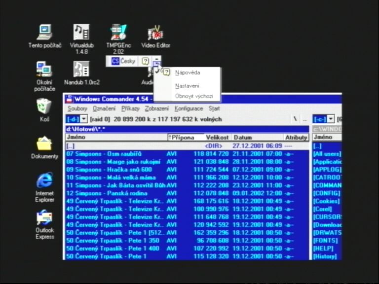379x284 pixels.
Task: Select file 11 Simpsons - Jak Bárta osvítil Bůh
Action: pyautogui.click(x=187, y=185)
